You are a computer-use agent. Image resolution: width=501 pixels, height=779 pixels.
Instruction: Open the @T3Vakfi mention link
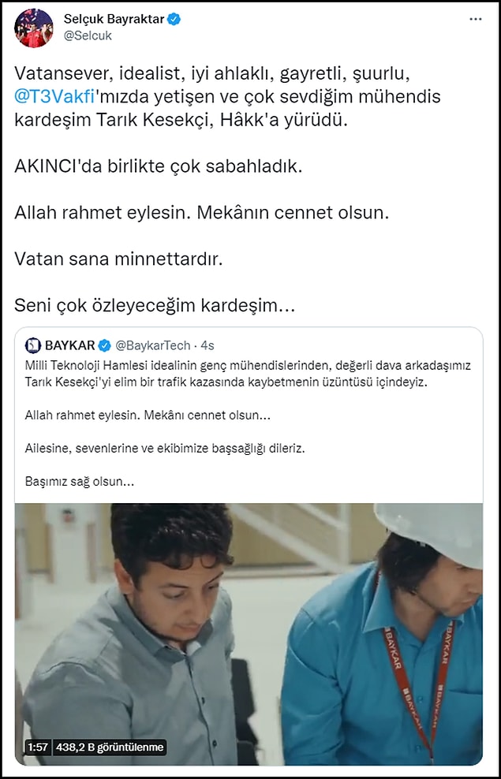click(54, 97)
